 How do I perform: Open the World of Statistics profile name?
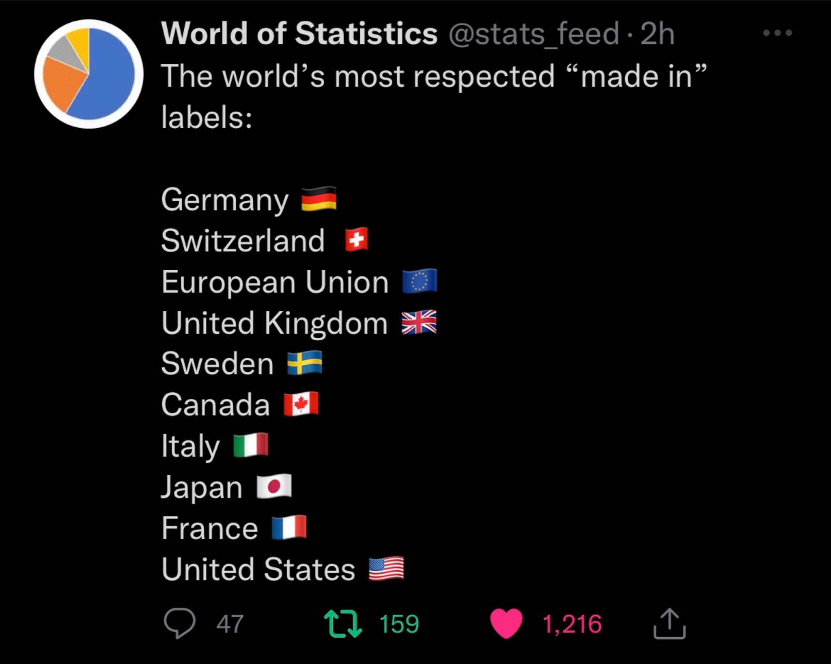pyautogui.click(x=299, y=33)
